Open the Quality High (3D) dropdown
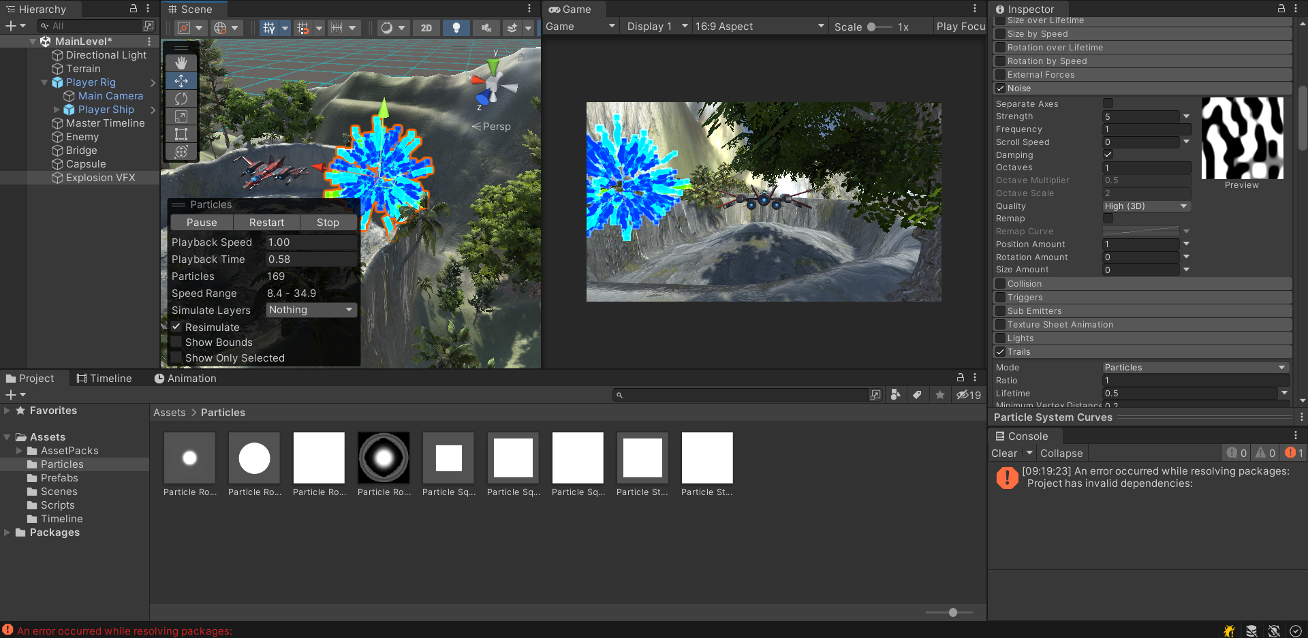Image resolution: width=1308 pixels, height=638 pixels. [x=1147, y=206]
